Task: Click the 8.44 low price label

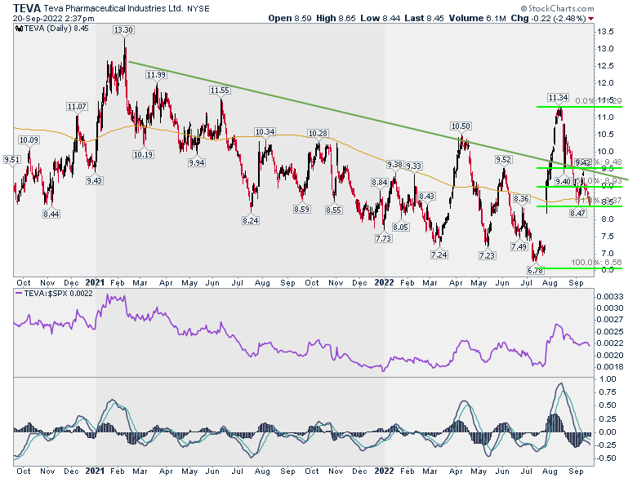Action: (x=51, y=214)
